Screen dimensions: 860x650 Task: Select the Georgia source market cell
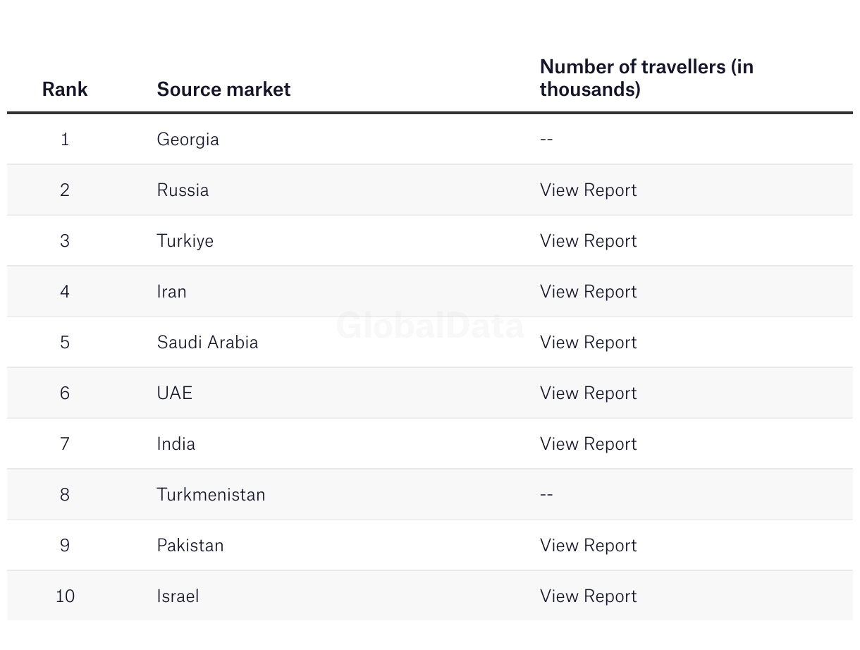(188, 140)
